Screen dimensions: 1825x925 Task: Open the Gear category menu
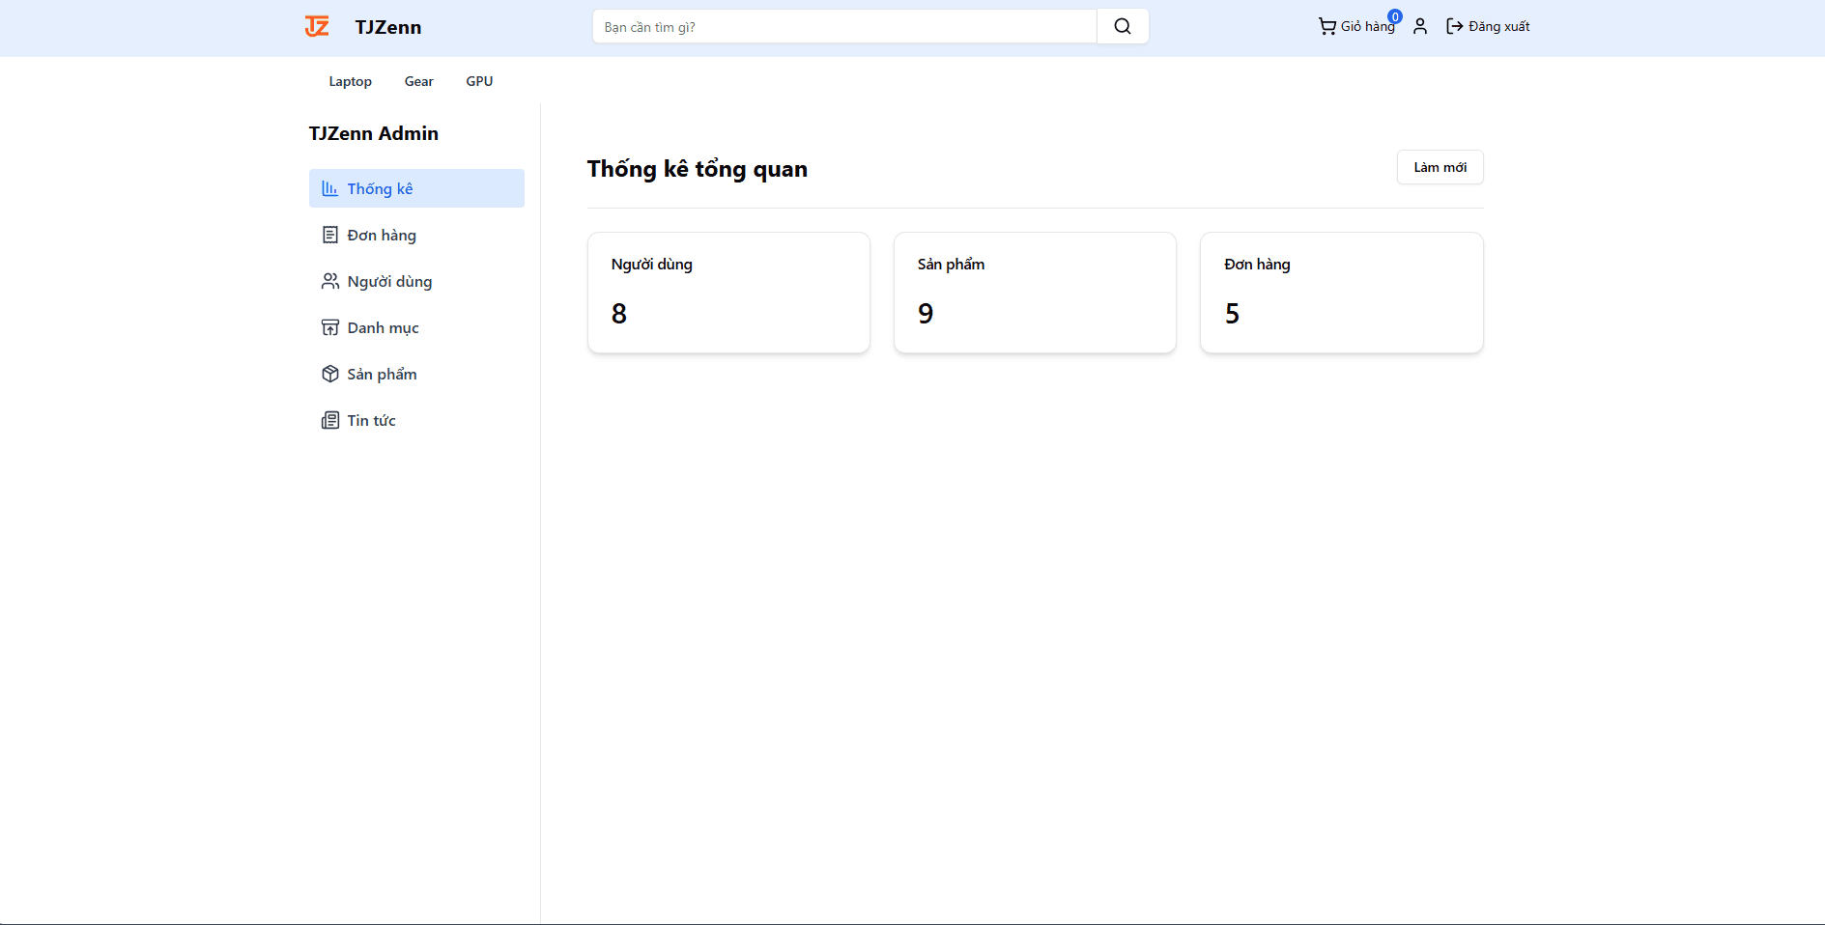418,82
